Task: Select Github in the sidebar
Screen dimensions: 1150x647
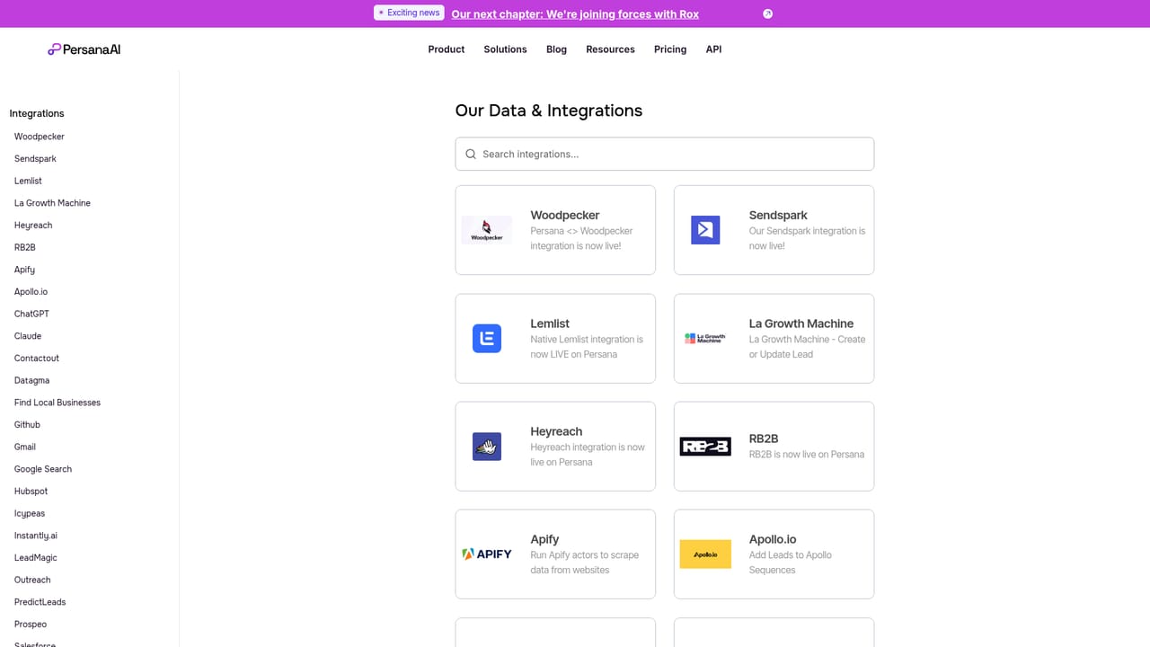Action: coord(27,425)
